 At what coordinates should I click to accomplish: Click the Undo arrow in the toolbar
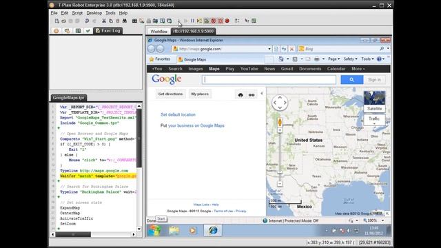click(87, 21)
